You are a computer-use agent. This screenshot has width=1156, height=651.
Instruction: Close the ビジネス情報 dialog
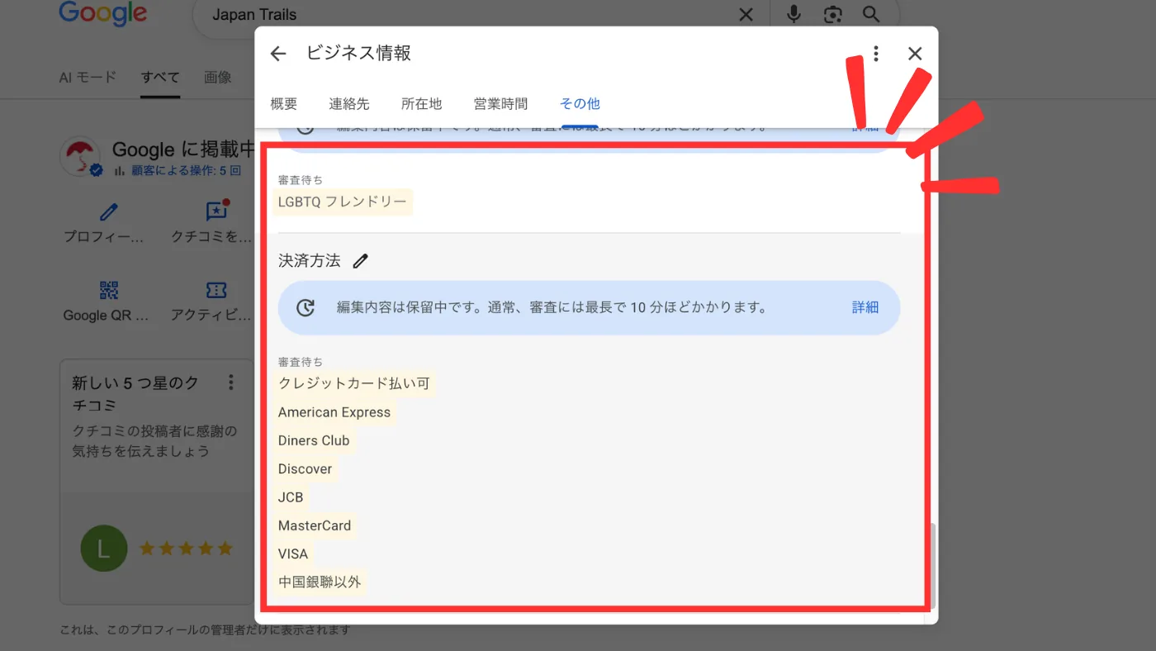click(x=915, y=54)
